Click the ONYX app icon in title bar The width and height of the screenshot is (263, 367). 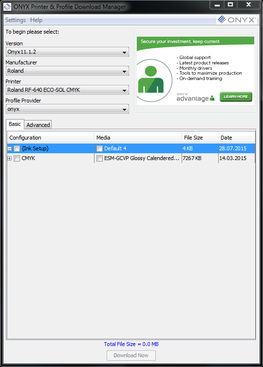tap(7, 6)
